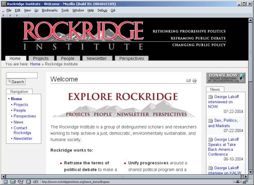
Task: Click the Search button under search box
Action: tap(16, 82)
